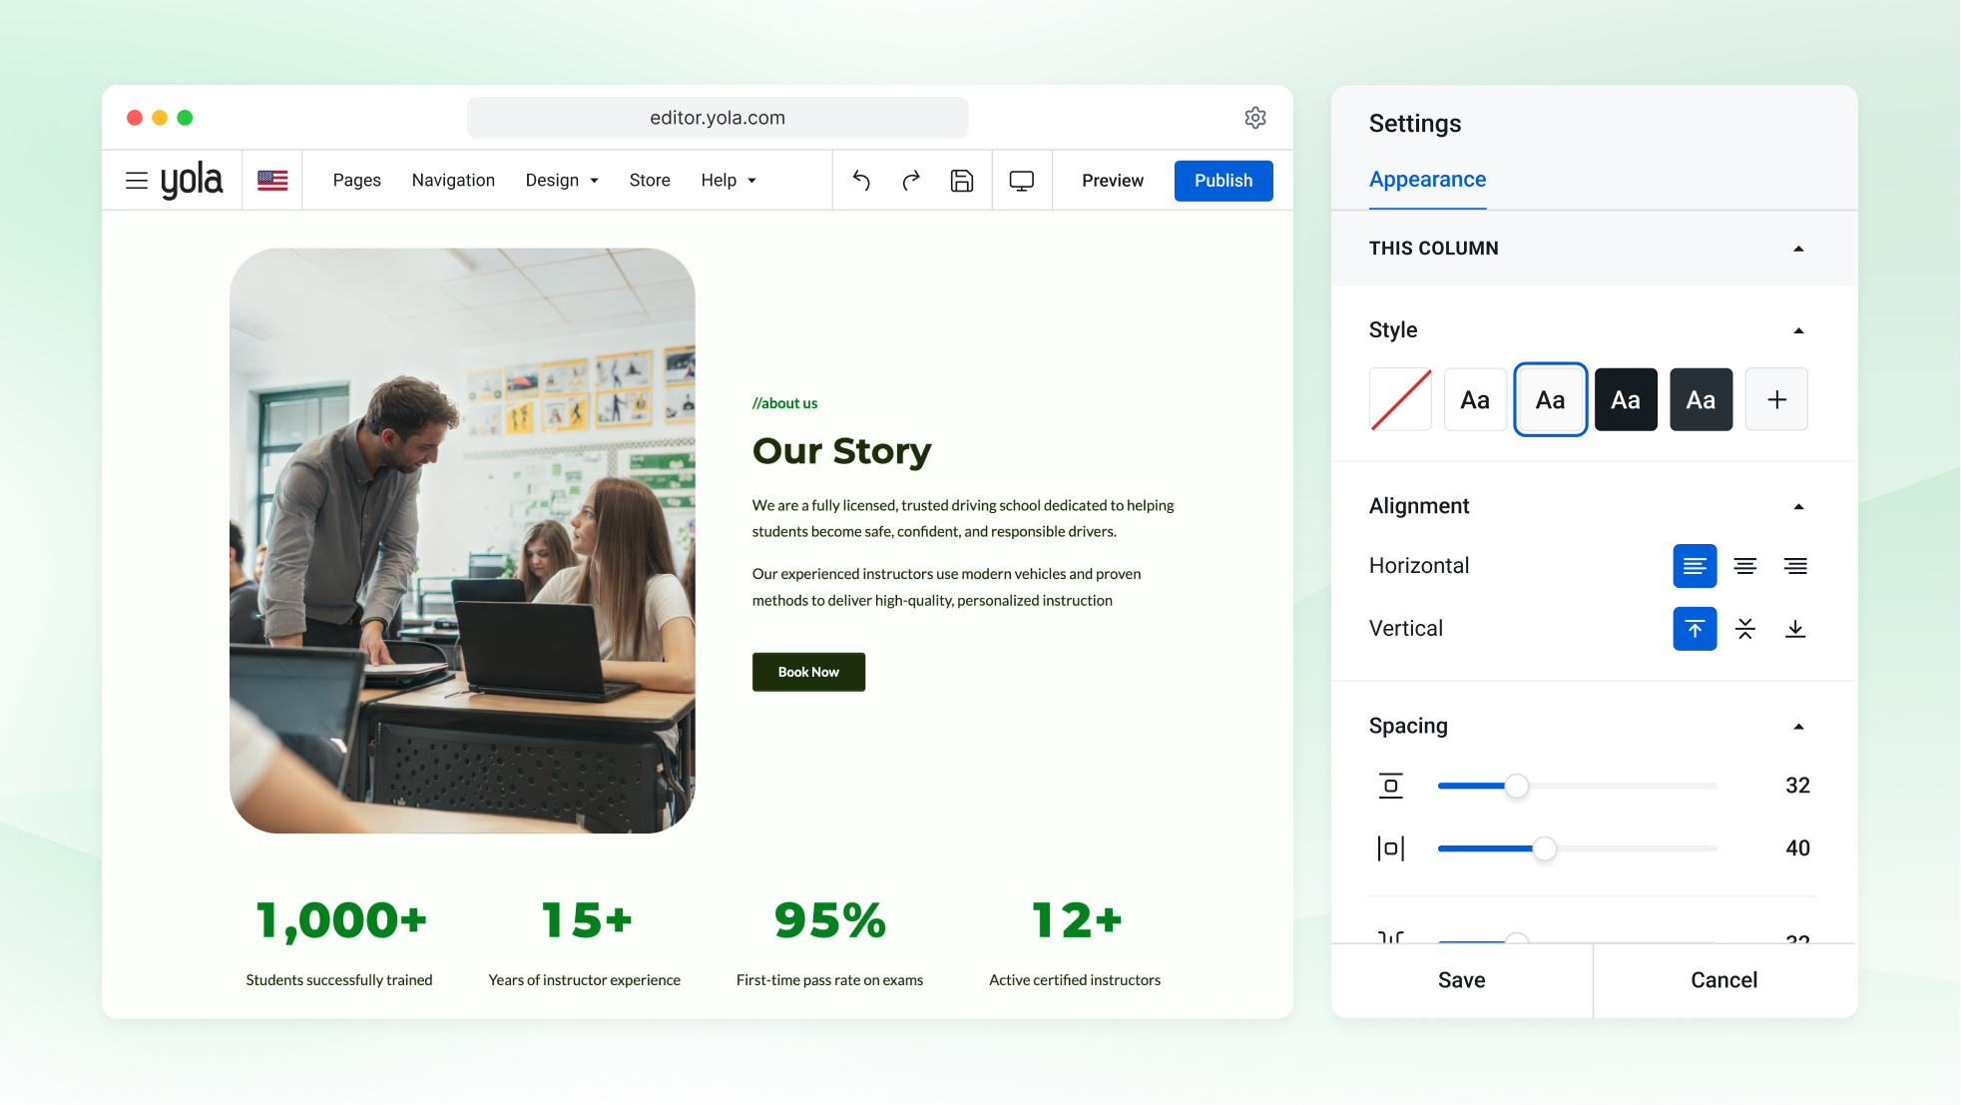Open the Design dropdown menu
Image resolution: width=1961 pixels, height=1105 pixels.
click(562, 181)
